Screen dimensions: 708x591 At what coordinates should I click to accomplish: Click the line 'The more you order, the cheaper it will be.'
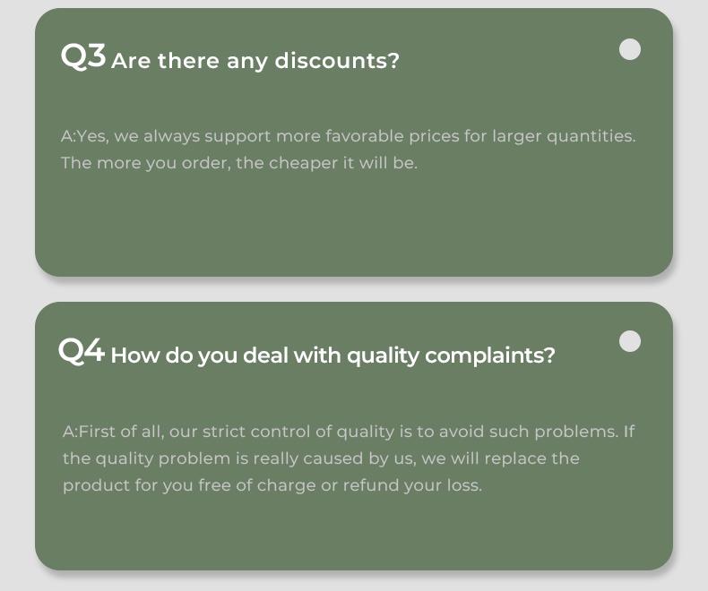point(239,163)
